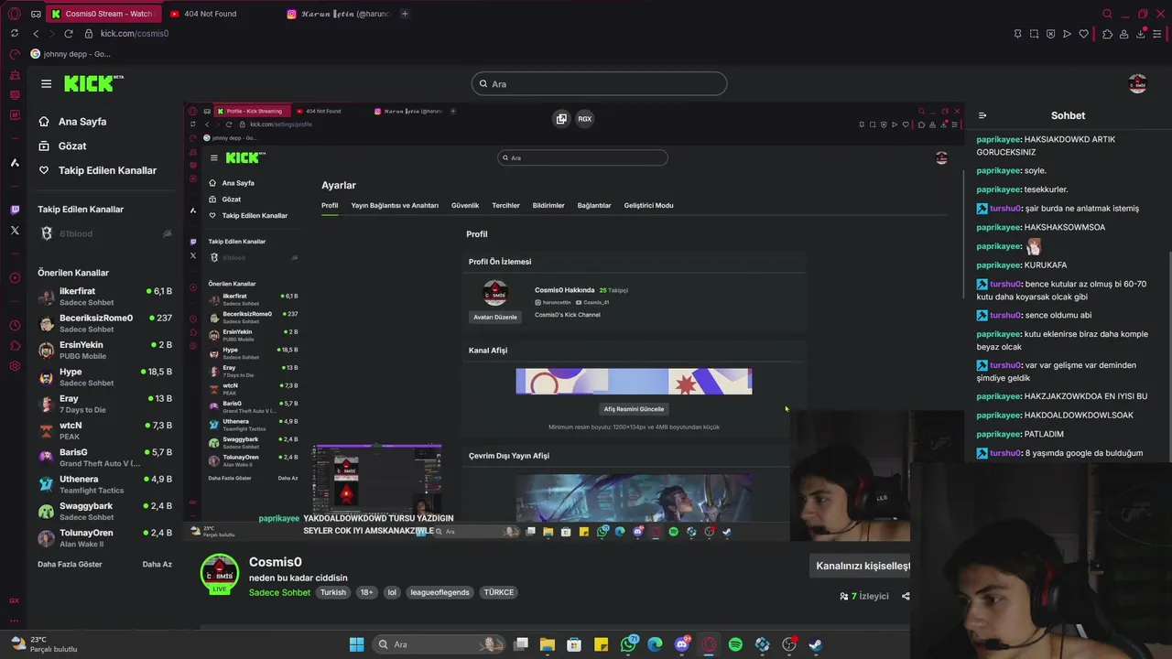Image resolution: width=1172 pixels, height=659 pixels.
Task: Open Uthenera Teamfight Tactics channel
Action: pos(105,484)
